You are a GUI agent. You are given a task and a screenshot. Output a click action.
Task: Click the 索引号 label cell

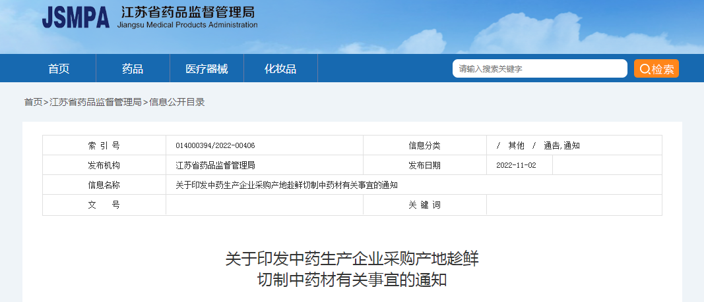click(x=104, y=145)
